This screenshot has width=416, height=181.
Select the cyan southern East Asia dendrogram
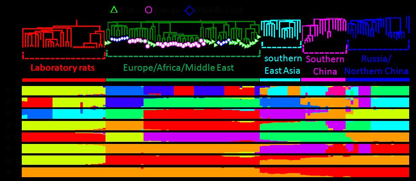pos(280,29)
